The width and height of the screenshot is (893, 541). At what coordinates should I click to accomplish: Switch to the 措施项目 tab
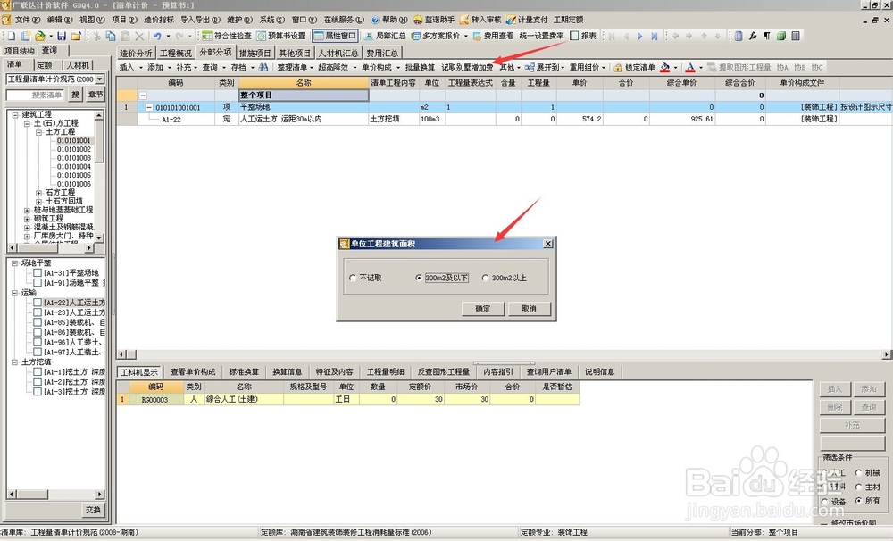click(x=255, y=53)
